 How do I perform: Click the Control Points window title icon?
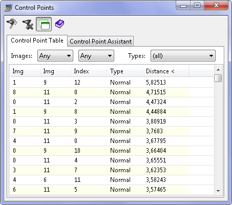8,8
